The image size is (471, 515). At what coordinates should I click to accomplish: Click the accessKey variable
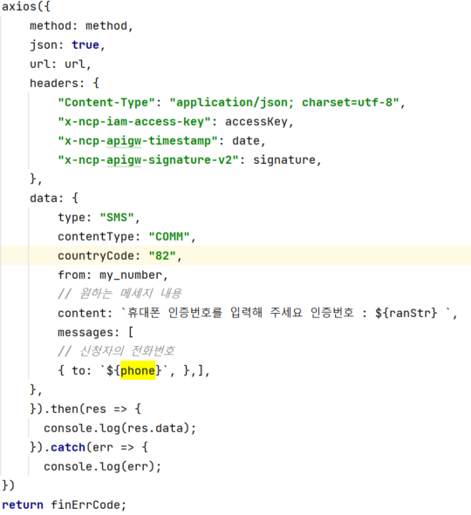point(256,121)
